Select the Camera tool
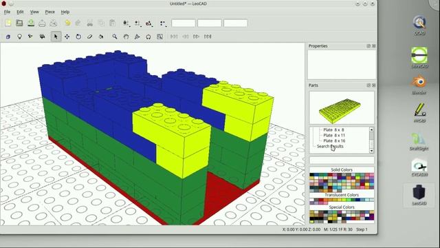440x248 pixels. [x=42, y=37]
